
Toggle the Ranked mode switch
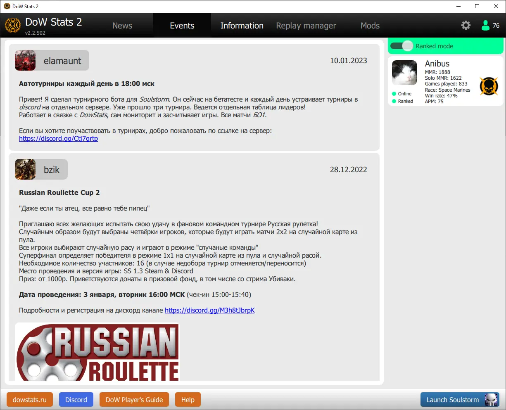pyautogui.click(x=401, y=46)
